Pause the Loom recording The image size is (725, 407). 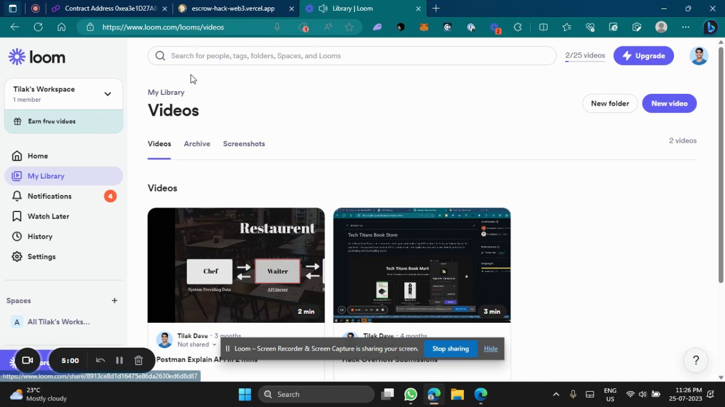[x=119, y=361]
